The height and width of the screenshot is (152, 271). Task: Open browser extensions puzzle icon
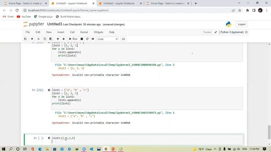coord(247,10)
